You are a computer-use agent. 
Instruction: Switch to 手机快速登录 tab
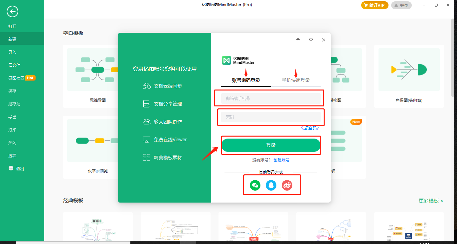[296, 80]
